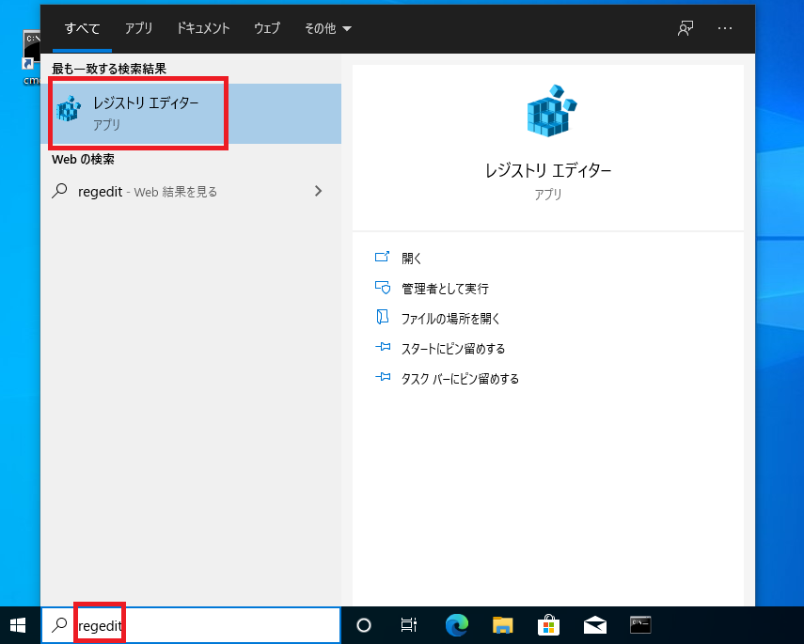Choose スタートにピン留めする
The height and width of the screenshot is (644, 804).
pos(452,349)
